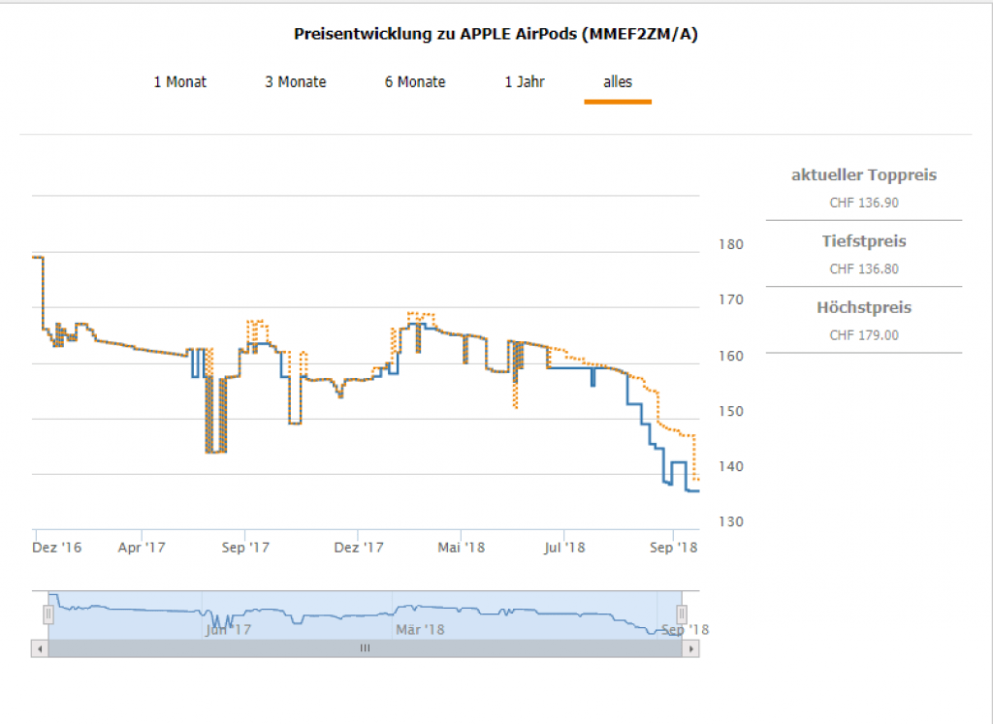The image size is (993, 724).
Task: Click the scrollbar right arrow below the navigator
Action: click(690, 648)
